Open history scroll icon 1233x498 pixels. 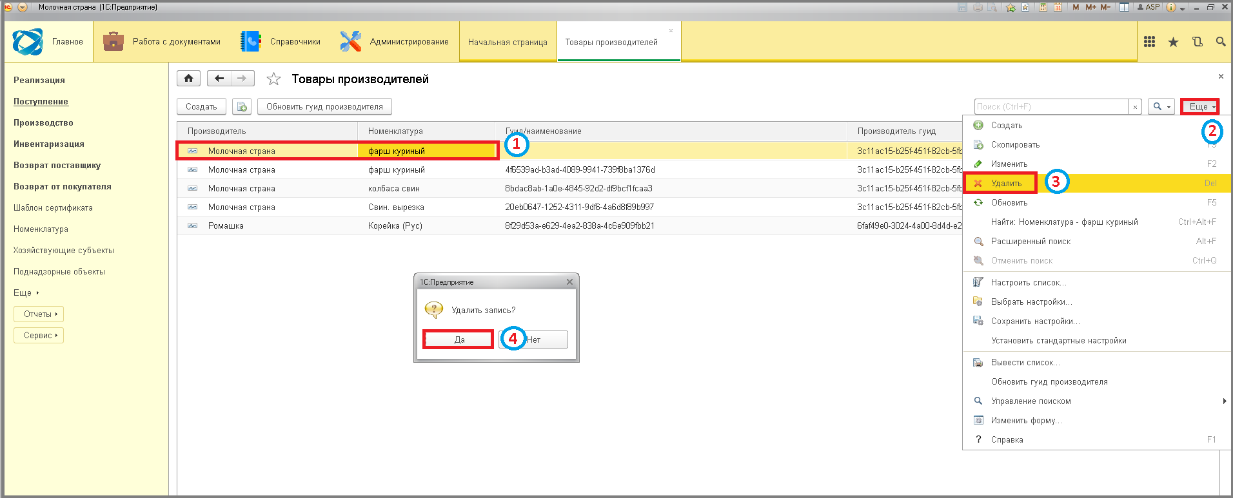click(x=1198, y=42)
